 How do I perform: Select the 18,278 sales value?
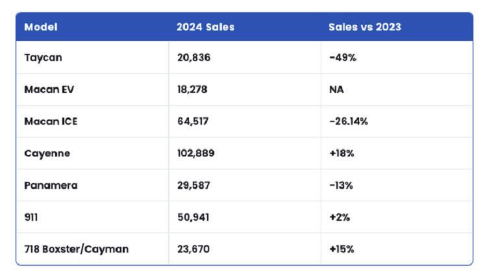point(193,90)
